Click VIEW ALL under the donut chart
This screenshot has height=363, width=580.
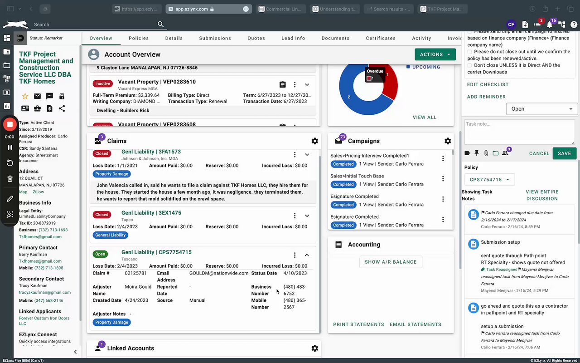(x=425, y=117)
